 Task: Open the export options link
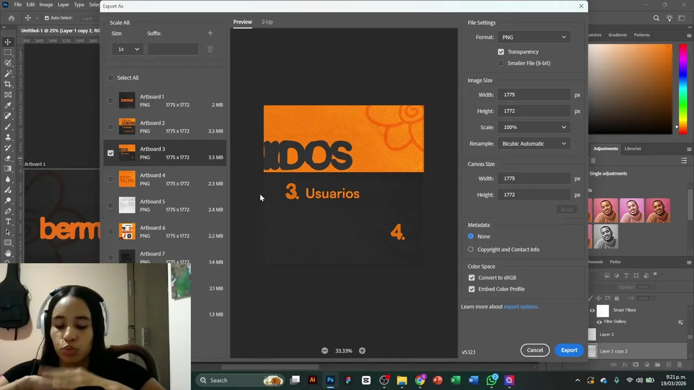(x=520, y=307)
